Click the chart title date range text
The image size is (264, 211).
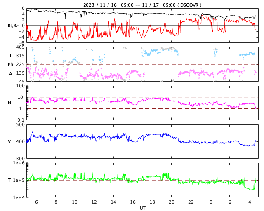(x=142, y=5)
